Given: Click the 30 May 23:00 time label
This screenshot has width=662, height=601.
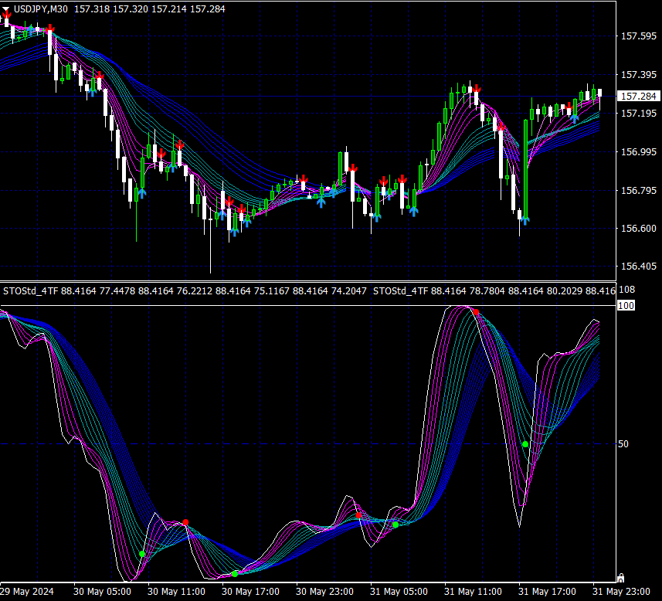Looking at the screenshot, I should [324, 591].
